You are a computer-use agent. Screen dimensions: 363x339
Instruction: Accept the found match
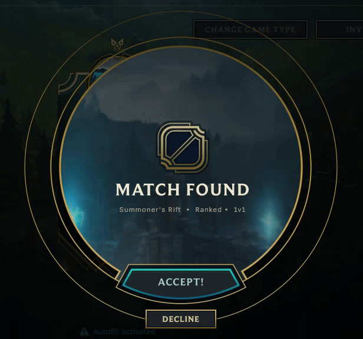(181, 282)
